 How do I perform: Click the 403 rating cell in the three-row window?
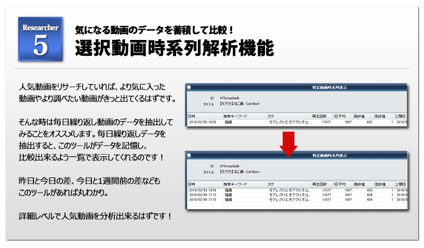(x=369, y=190)
